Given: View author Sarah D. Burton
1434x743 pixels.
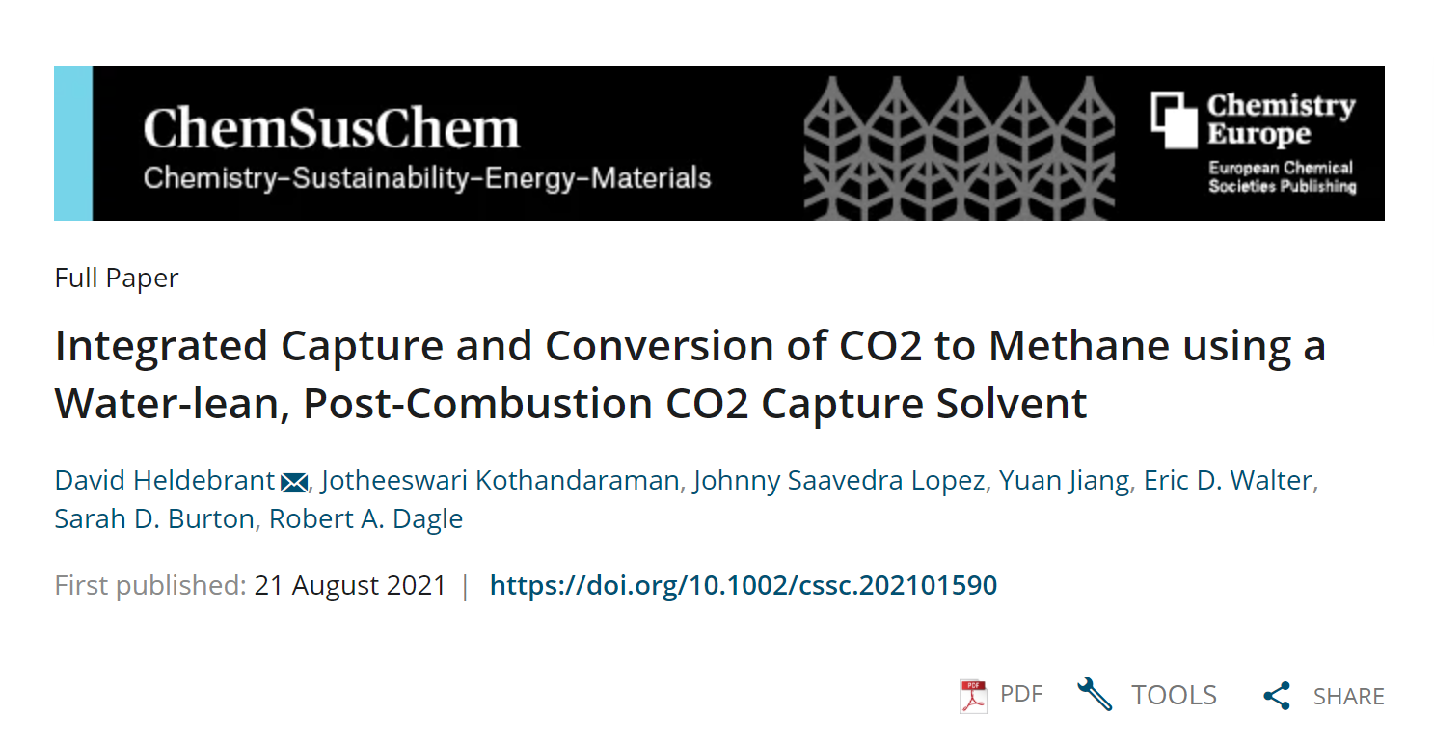Looking at the screenshot, I should (x=154, y=518).
